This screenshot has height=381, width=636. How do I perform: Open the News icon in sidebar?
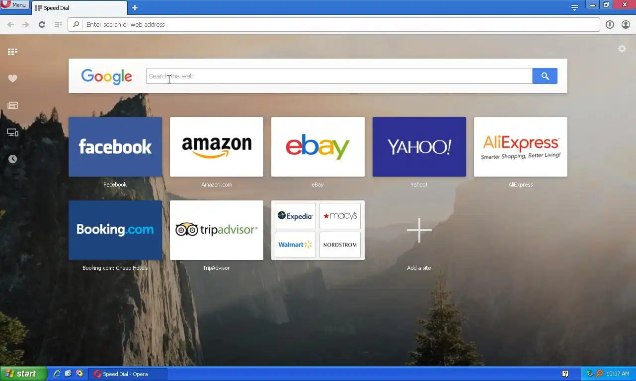[12, 105]
